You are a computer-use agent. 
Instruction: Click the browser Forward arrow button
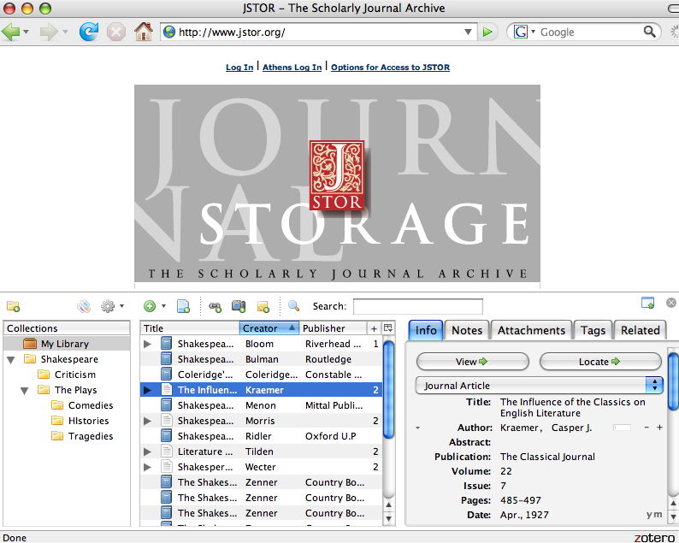48,32
